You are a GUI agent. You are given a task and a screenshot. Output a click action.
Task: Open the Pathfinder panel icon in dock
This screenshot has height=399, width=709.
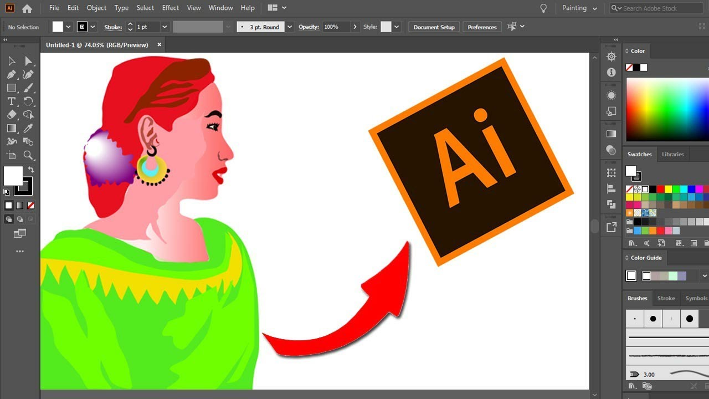[x=612, y=204]
